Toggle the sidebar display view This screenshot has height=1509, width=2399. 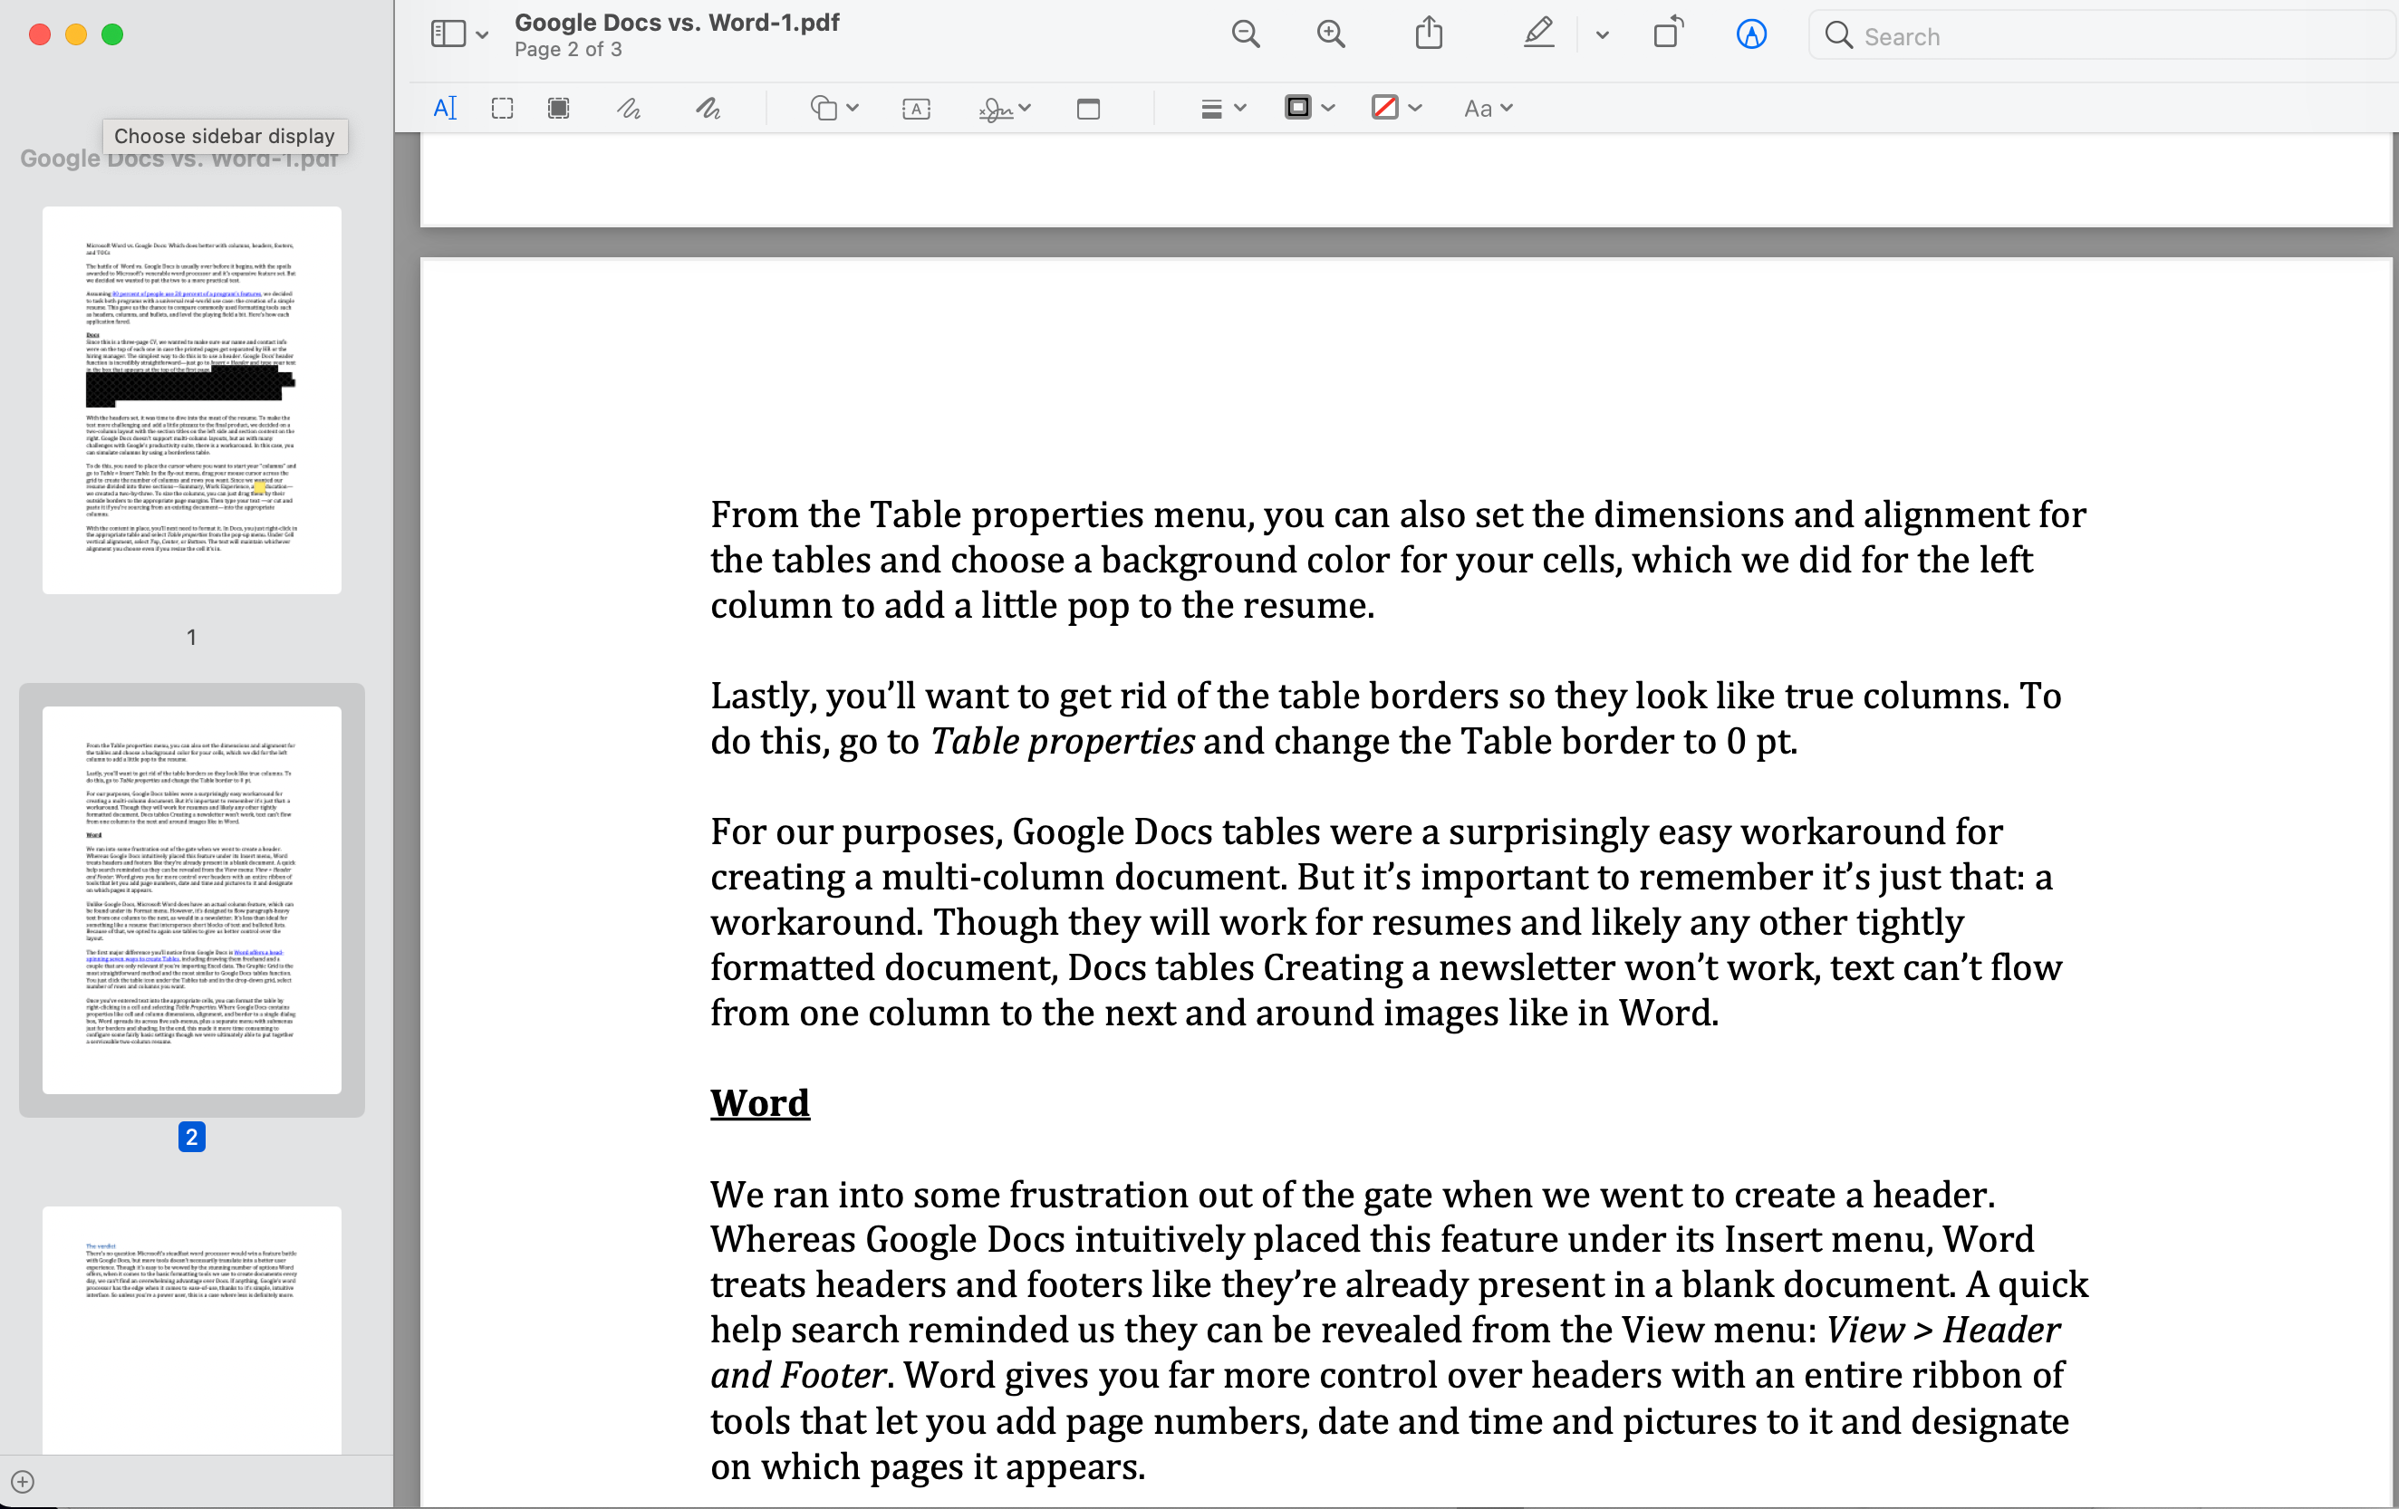[447, 34]
